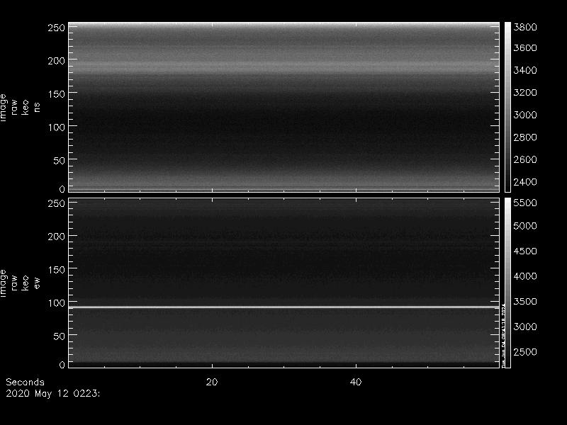Image resolution: width=567 pixels, height=425 pixels.
Task: Click the bright horizontal line in the ew keogram
Action: pyautogui.click(x=283, y=307)
